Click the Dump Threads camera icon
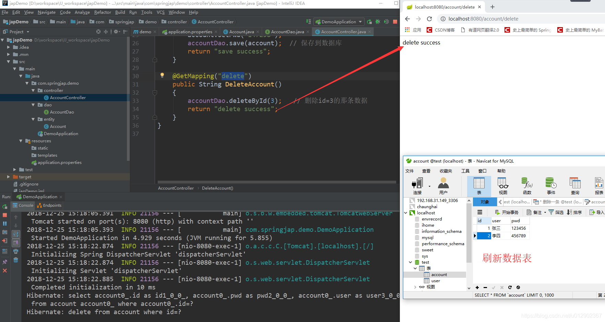The width and height of the screenshot is (605, 322). pos(5,232)
